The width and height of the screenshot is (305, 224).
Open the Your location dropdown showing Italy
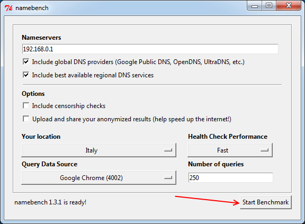pyautogui.click(x=99, y=150)
